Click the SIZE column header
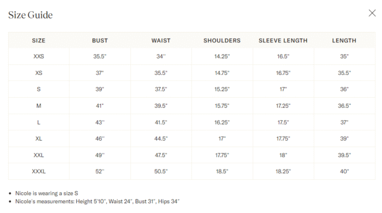This screenshot has width=382, height=213. tap(39, 41)
